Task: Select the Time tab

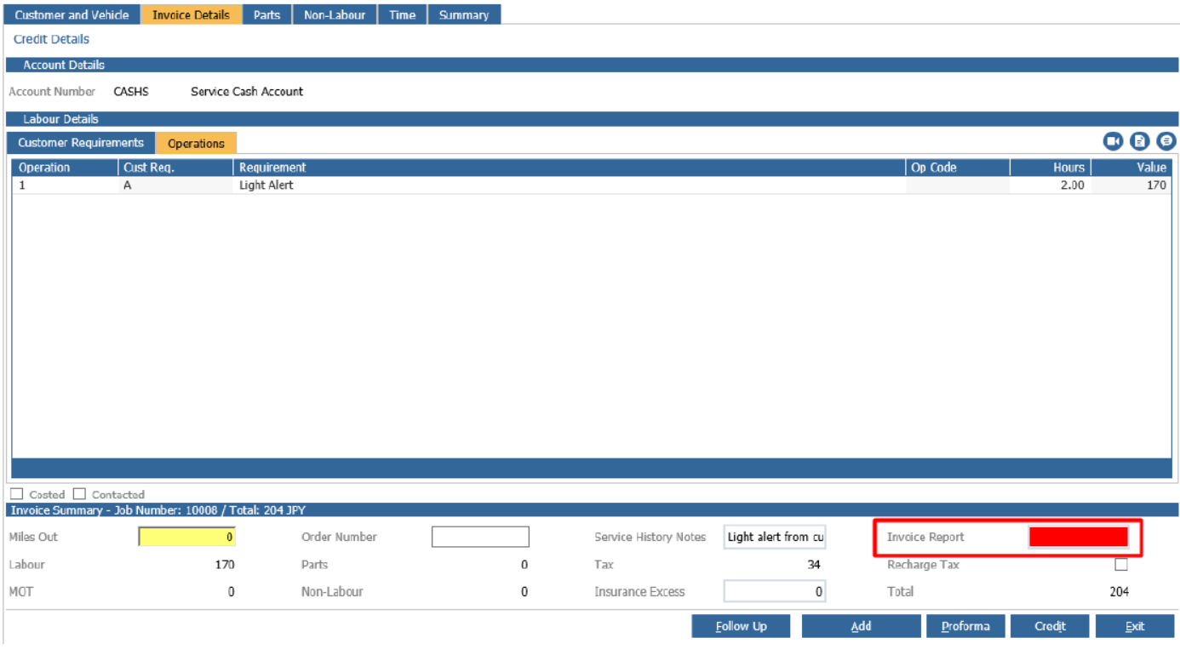Action: [402, 14]
